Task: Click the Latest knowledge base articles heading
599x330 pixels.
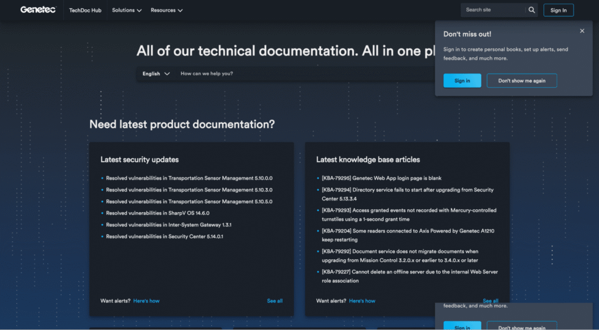Action: click(368, 160)
